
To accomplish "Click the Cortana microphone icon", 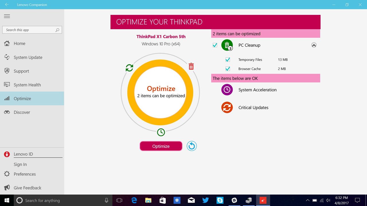I will coord(106,200).
